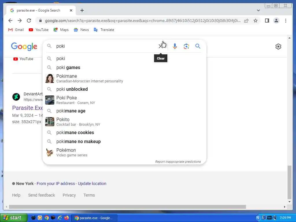Expand the tab search dropdown

[258, 10]
